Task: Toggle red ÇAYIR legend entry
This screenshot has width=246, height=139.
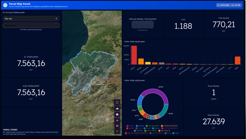Action: tap(130, 128)
